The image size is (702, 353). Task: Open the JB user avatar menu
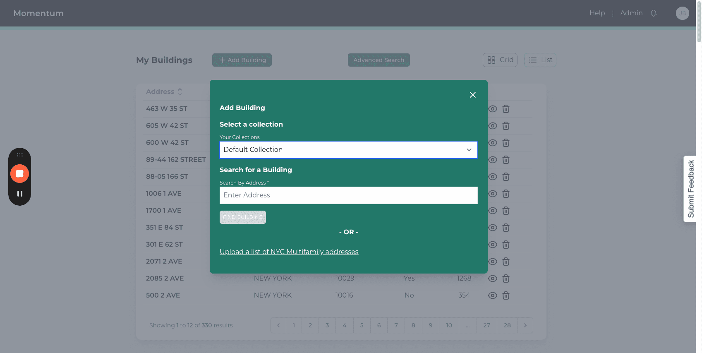pos(683,13)
